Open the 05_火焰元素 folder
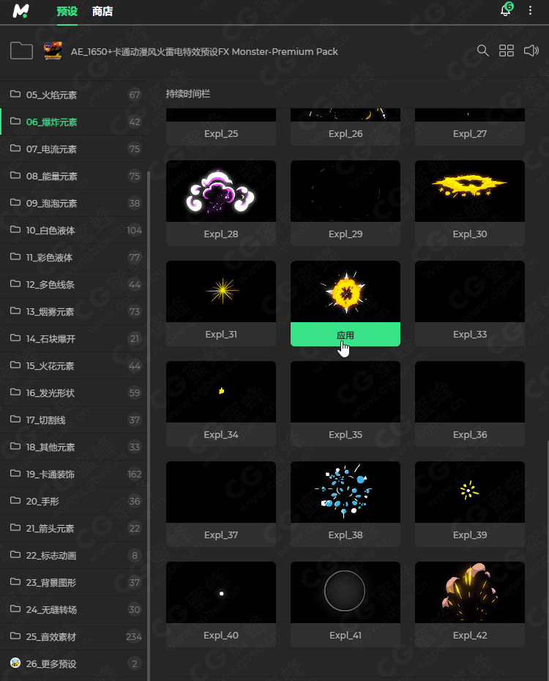The height and width of the screenshot is (681, 549). [73, 94]
